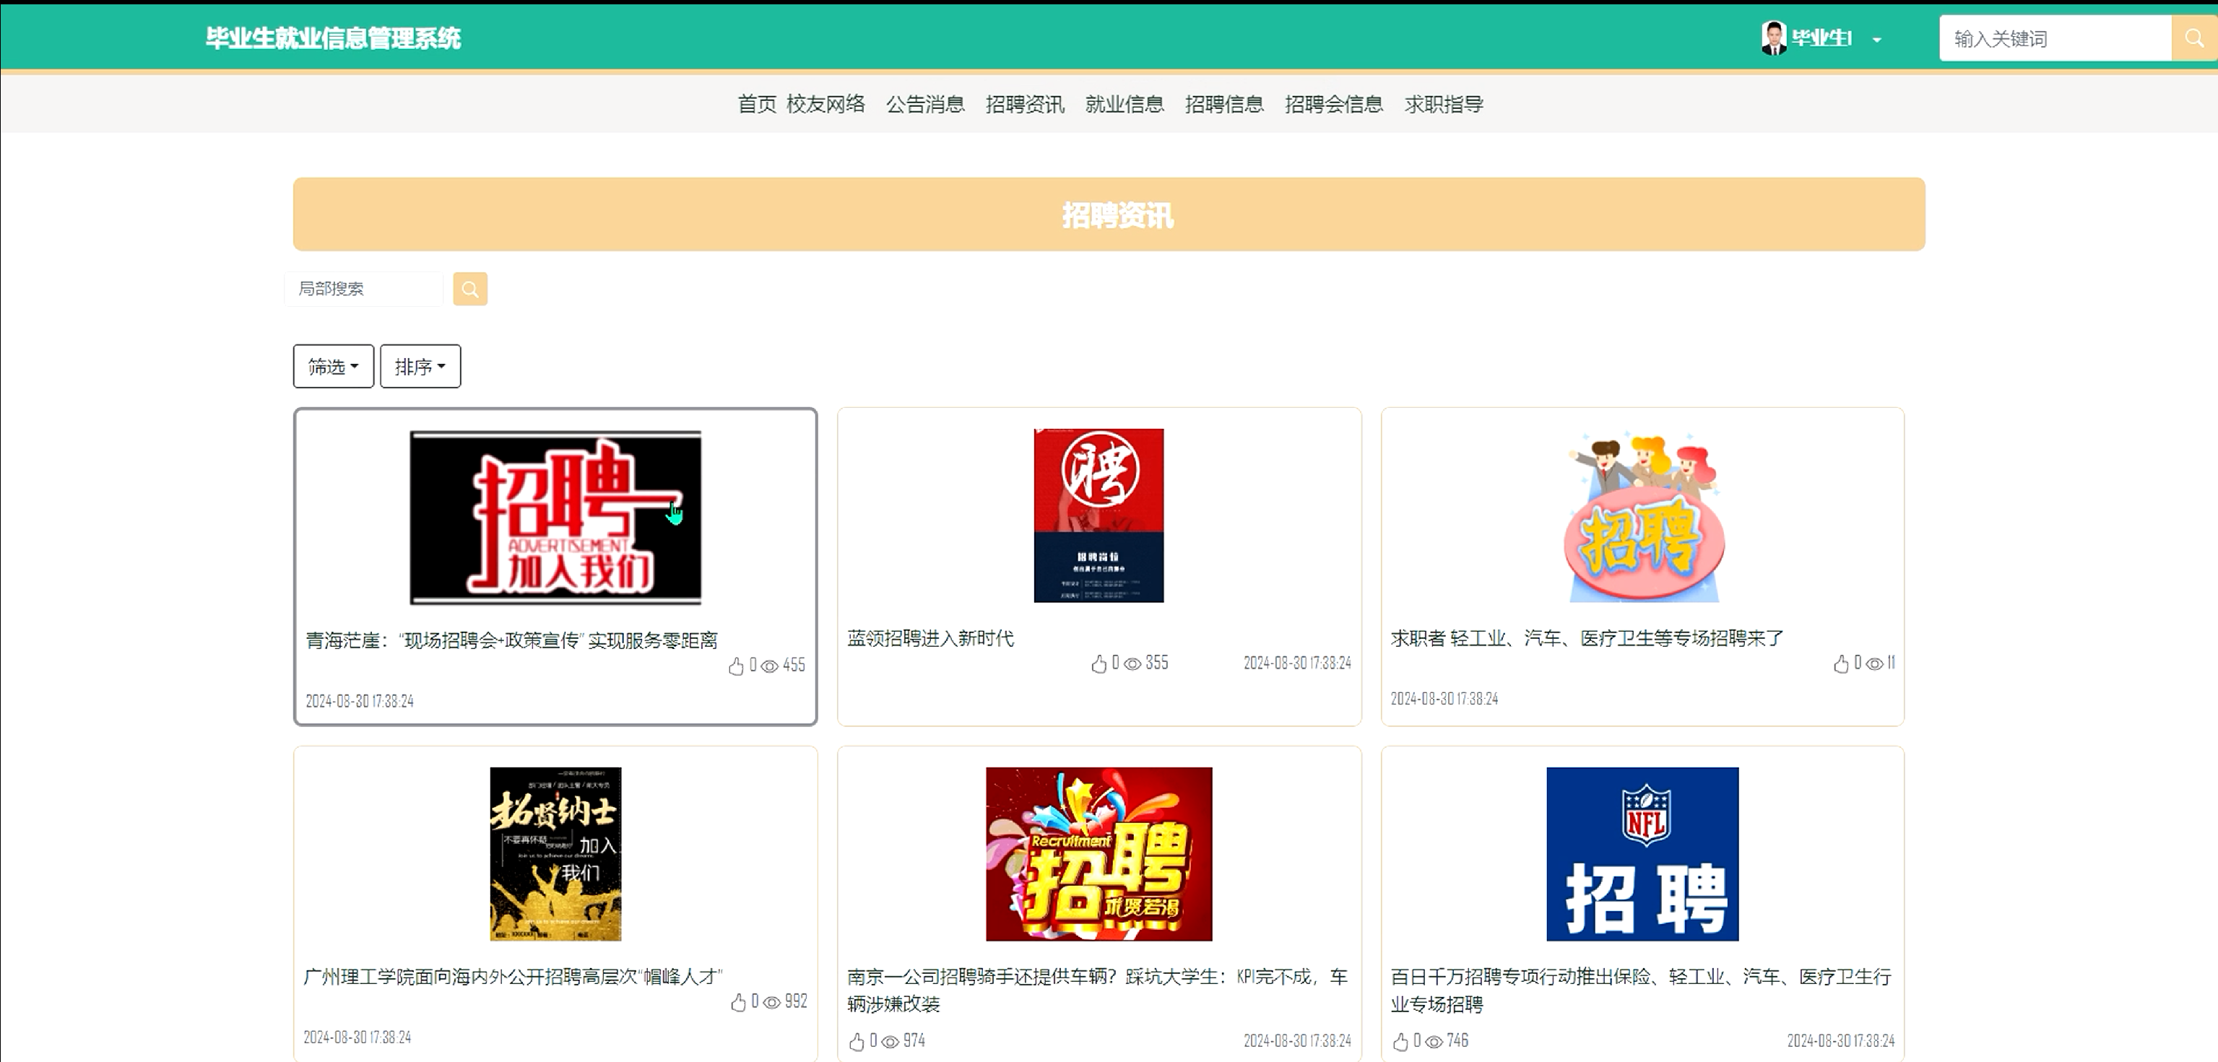Click the top-right orange search icon

click(2194, 38)
